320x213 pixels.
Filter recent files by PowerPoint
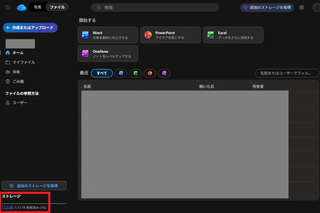(x=150, y=73)
